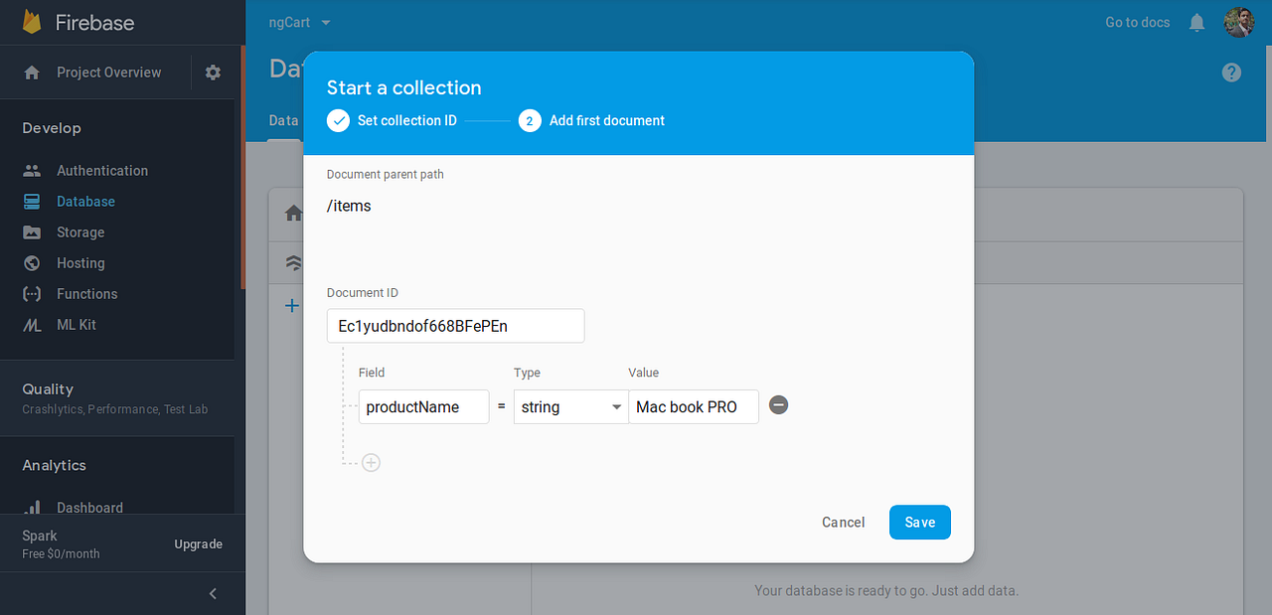
Task: Add another field with the plus icon
Action: click(371, 462)
